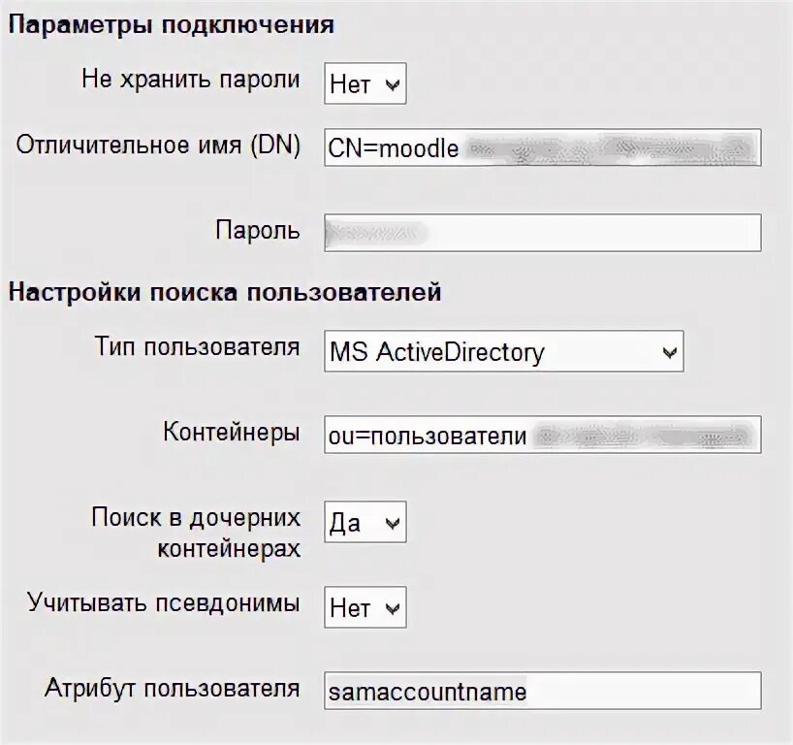Viewport: 793px width, 745px height.
Task: Click the 'Атрибут пользователя' label
Action: coord(173,689)
